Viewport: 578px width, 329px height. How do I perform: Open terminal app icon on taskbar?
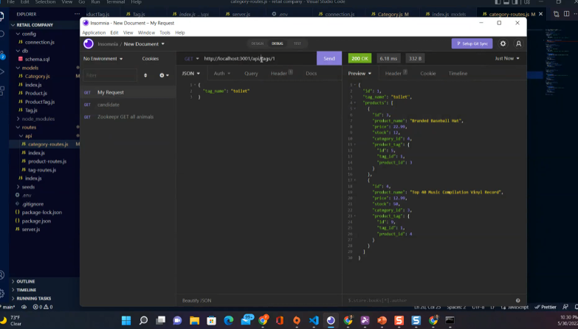450,320
